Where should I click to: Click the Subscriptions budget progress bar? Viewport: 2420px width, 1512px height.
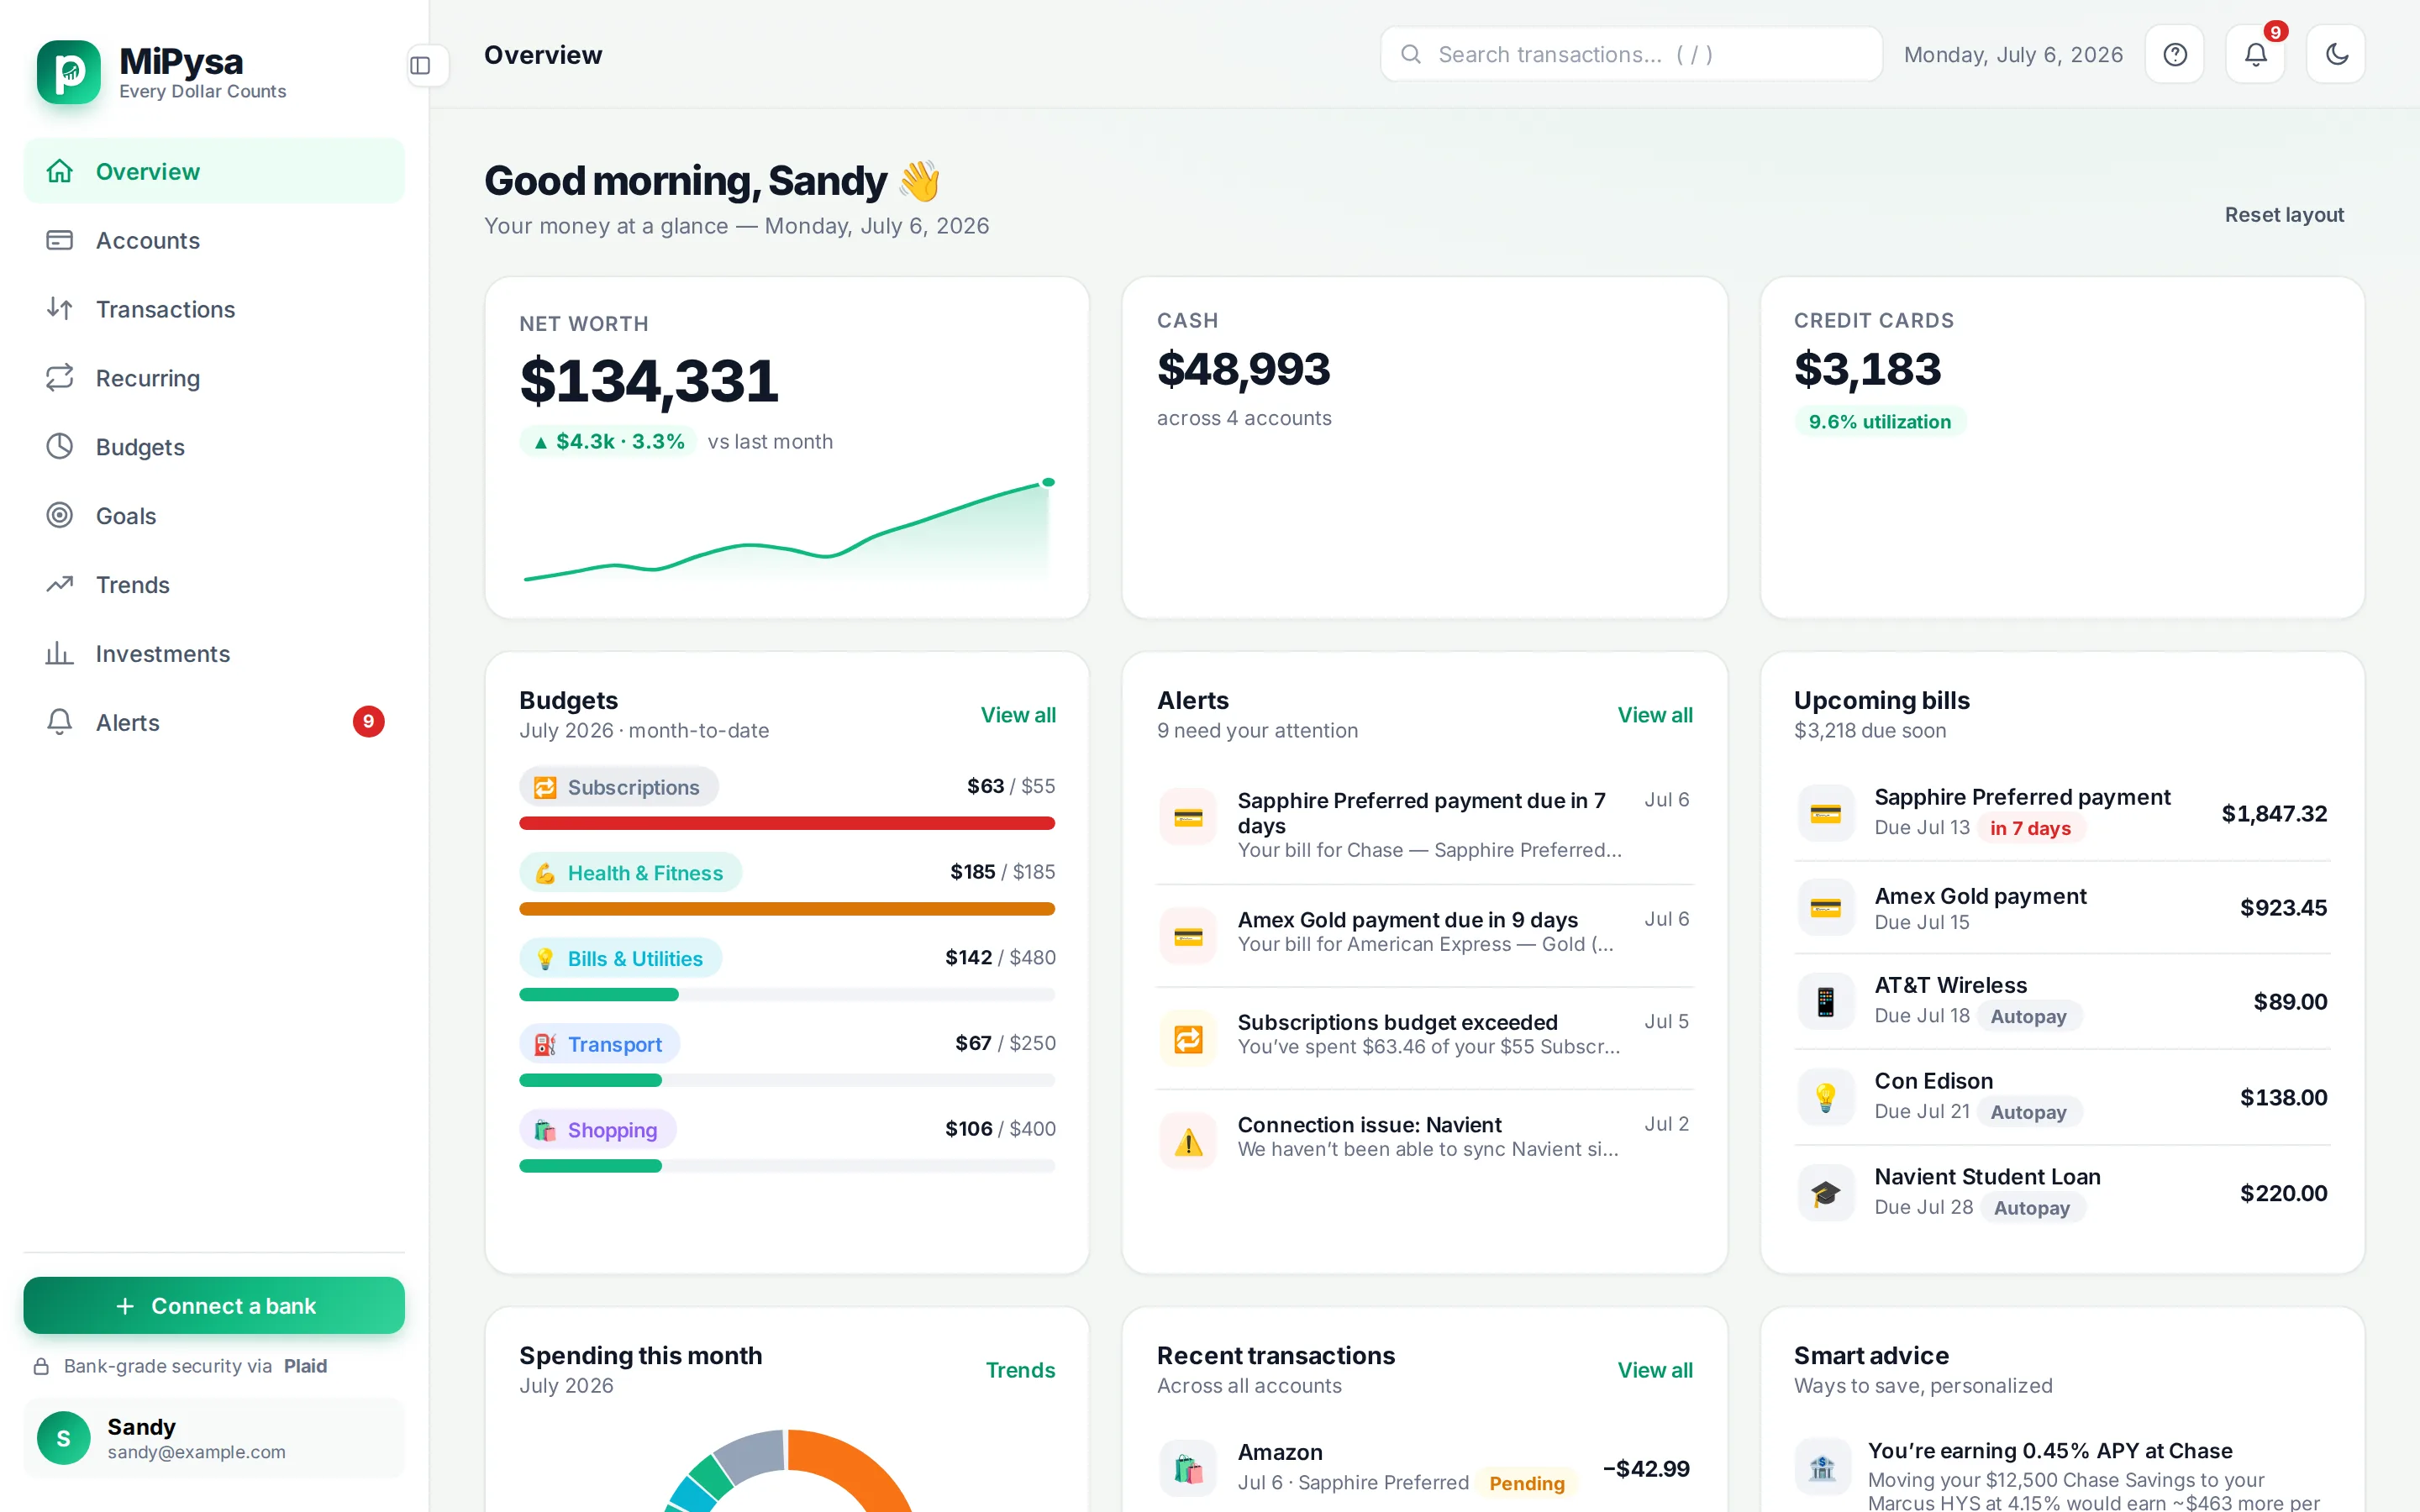[787, 823]
